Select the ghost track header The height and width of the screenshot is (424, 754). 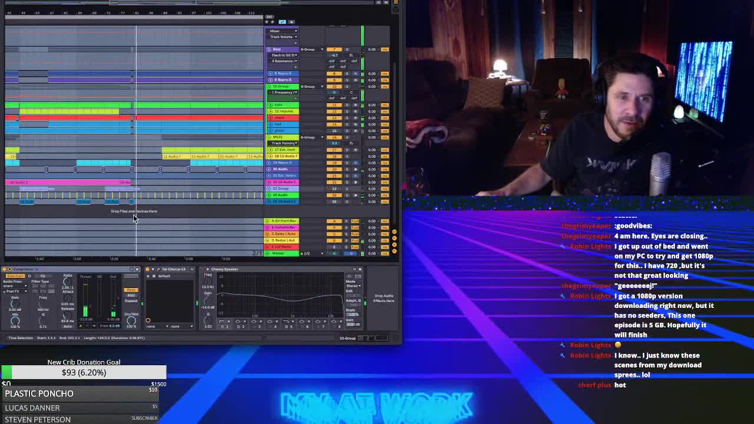click(283, 131)
